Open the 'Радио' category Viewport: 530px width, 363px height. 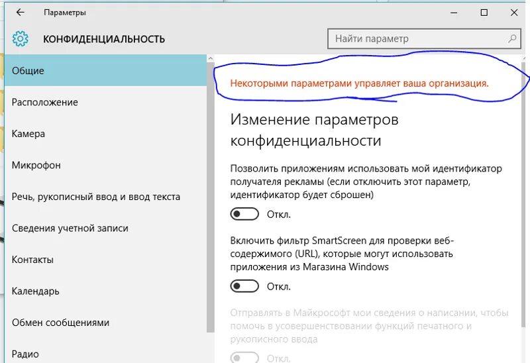tap(105, 352)
